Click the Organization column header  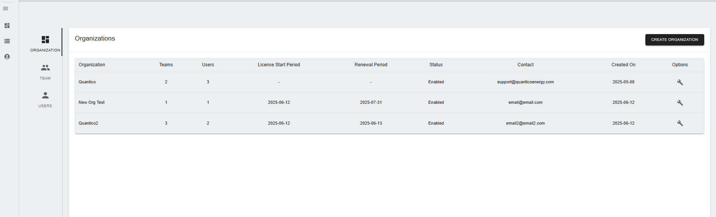click(92, 65)
